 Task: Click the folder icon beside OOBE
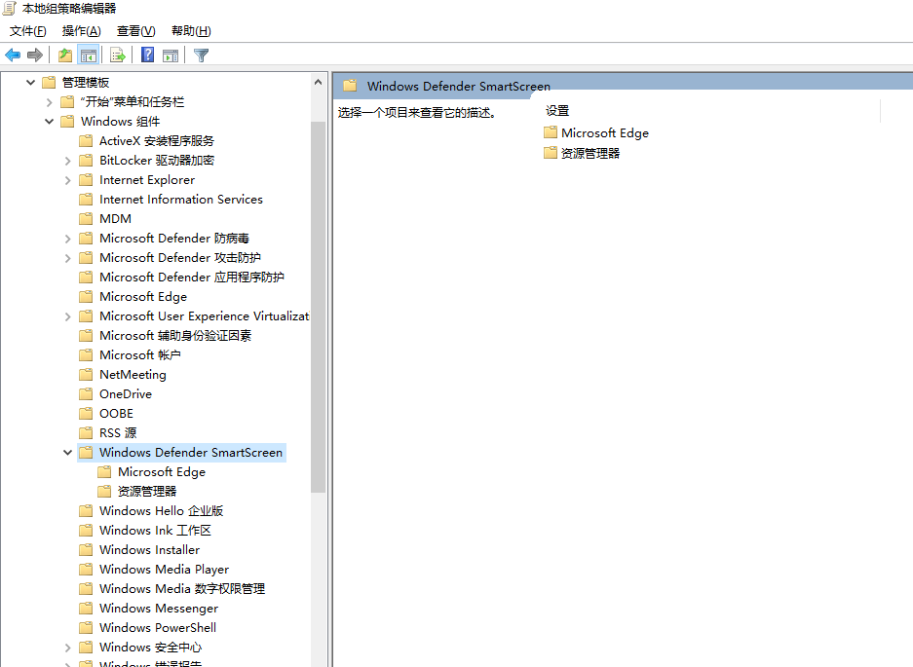click(86, 413)
